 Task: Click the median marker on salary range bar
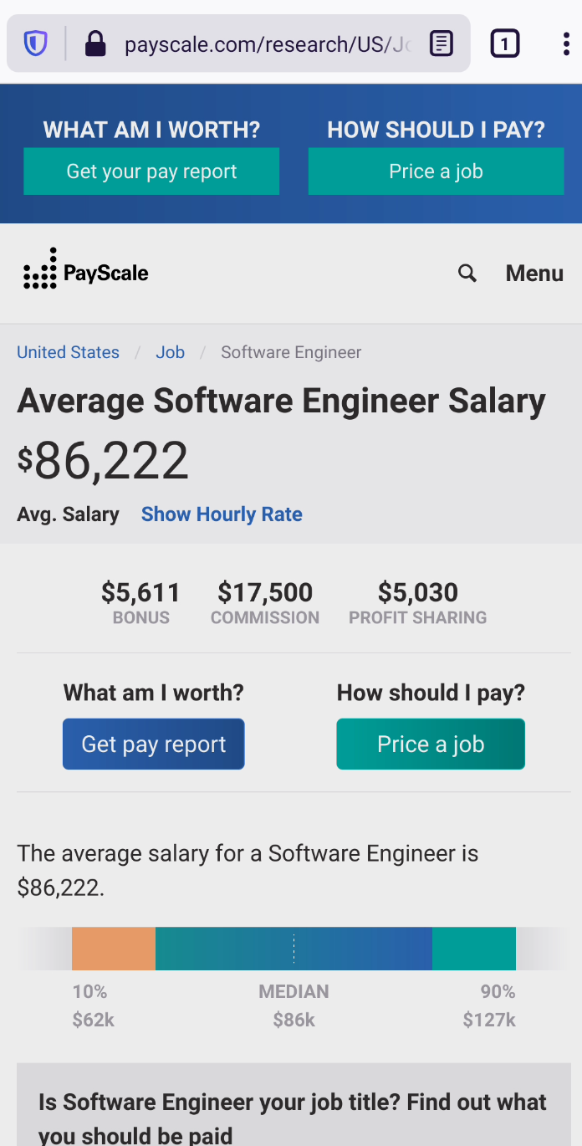[x=294, y=948]
